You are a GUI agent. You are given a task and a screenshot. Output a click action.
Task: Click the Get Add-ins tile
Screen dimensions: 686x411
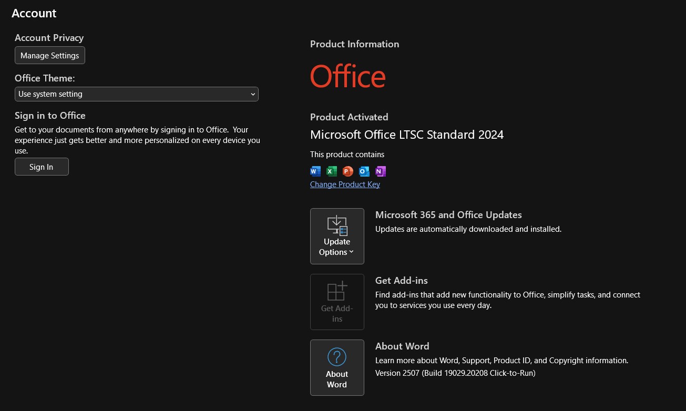[x=337, y=302]
